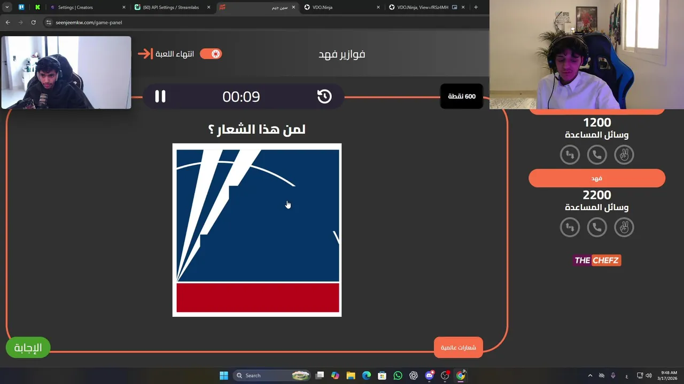Select the فهد team name bar
684x384 pixels.
pyautogui.click(x=597, y=178)
